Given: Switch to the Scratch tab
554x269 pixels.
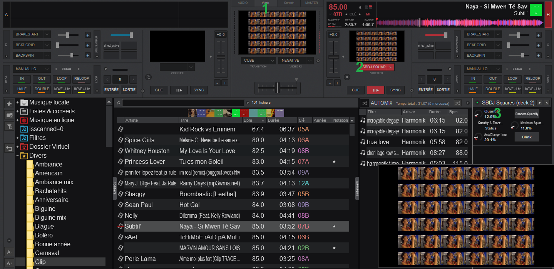Looking at the screenshot, I should (289, 3).
